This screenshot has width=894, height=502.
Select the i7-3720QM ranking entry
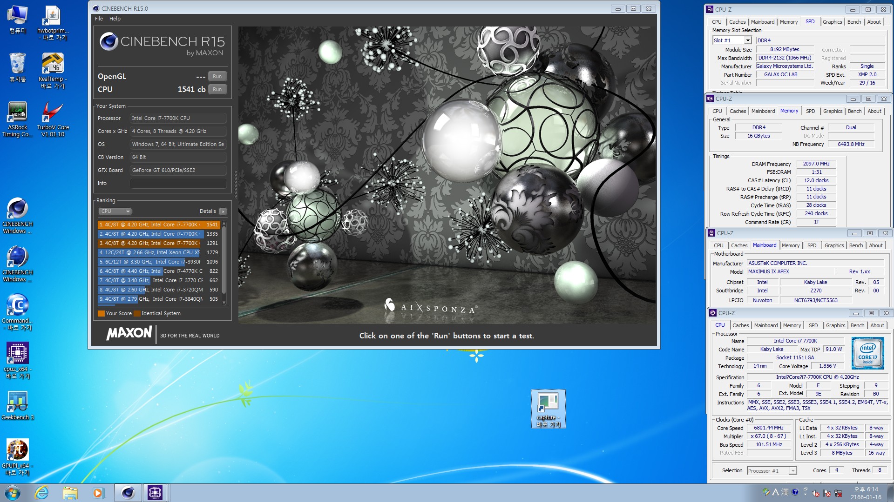pyautogui.click(x=158, y=290)
